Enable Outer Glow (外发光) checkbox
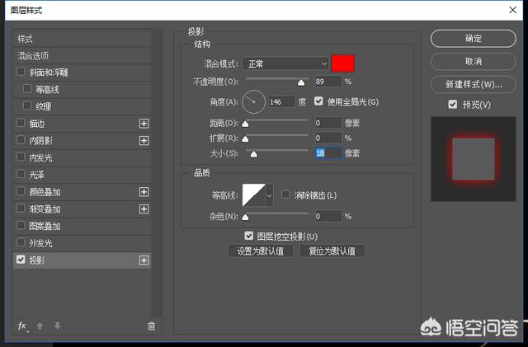528x347 pixels. click(x=21, y=242)
